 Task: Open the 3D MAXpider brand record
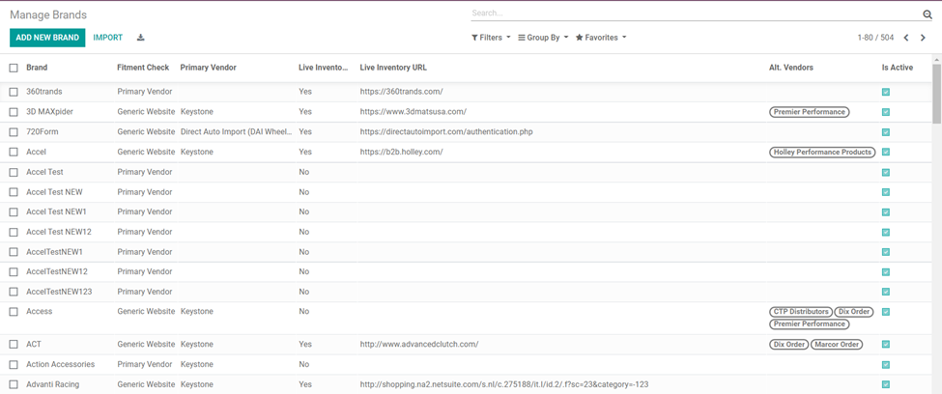tap(50, 112)
